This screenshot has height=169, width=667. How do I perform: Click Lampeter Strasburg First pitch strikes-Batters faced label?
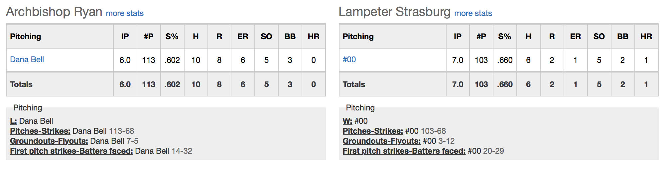(x=404, y=151)
